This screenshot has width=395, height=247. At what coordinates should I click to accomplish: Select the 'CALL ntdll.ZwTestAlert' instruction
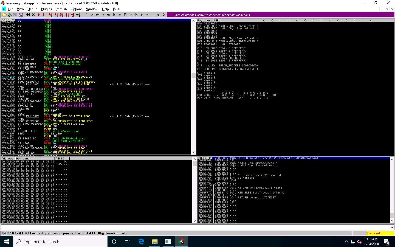click(x=62, y=64)
